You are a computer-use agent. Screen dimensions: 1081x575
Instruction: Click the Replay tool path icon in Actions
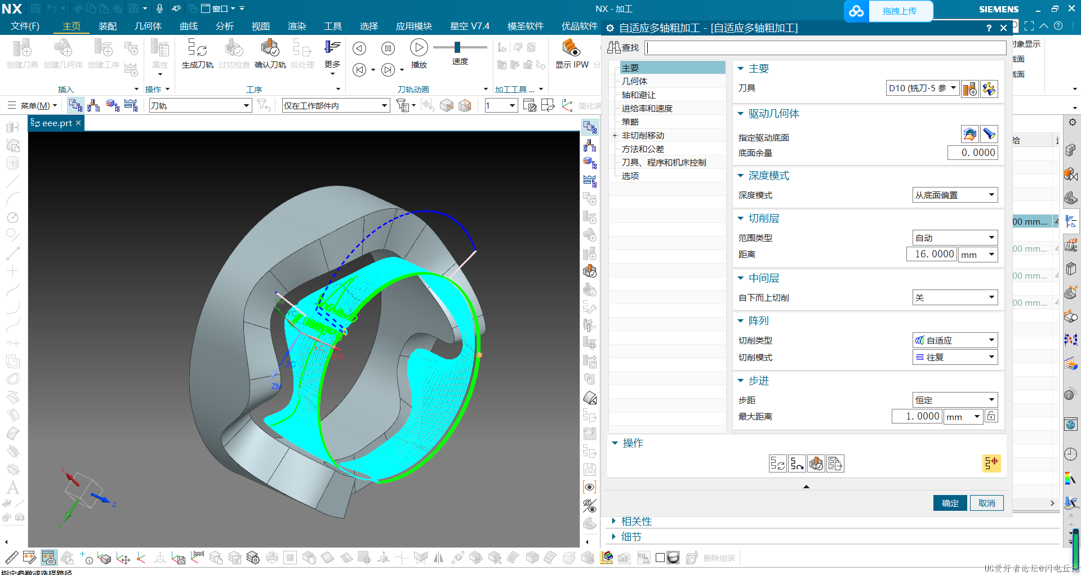pos(797,463)
